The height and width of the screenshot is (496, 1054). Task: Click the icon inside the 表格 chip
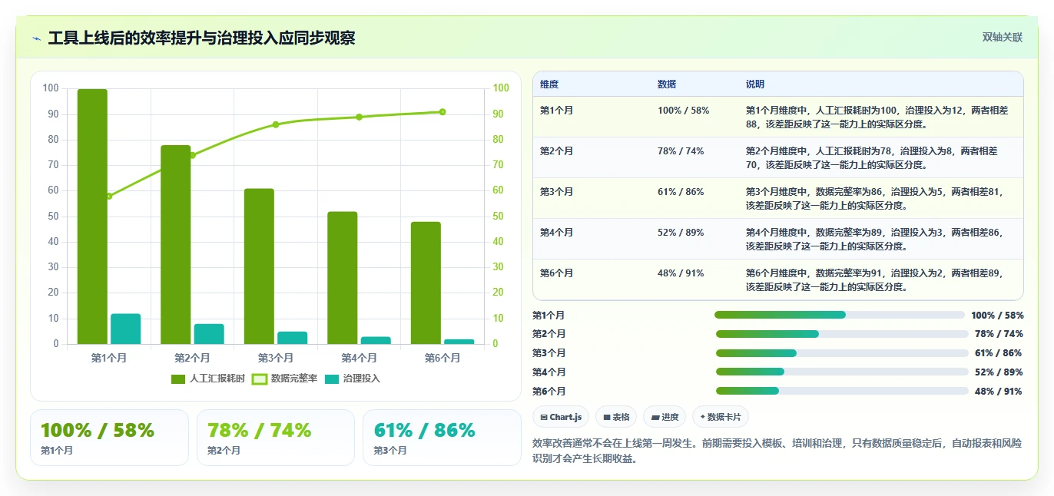tap(606, 418)
